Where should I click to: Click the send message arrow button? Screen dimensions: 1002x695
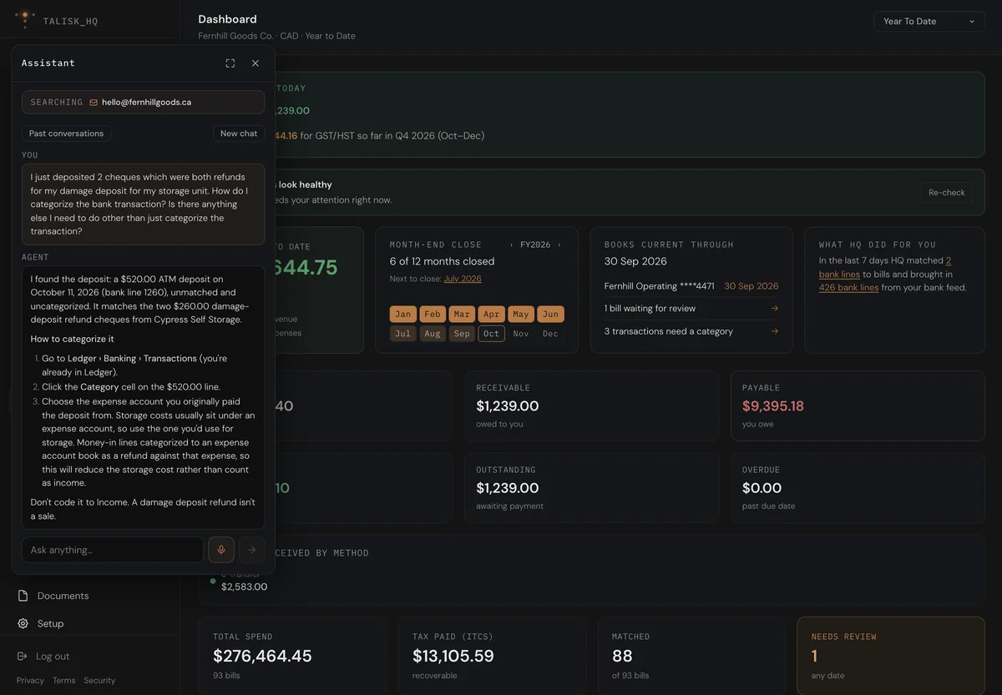tap(252, 550)
